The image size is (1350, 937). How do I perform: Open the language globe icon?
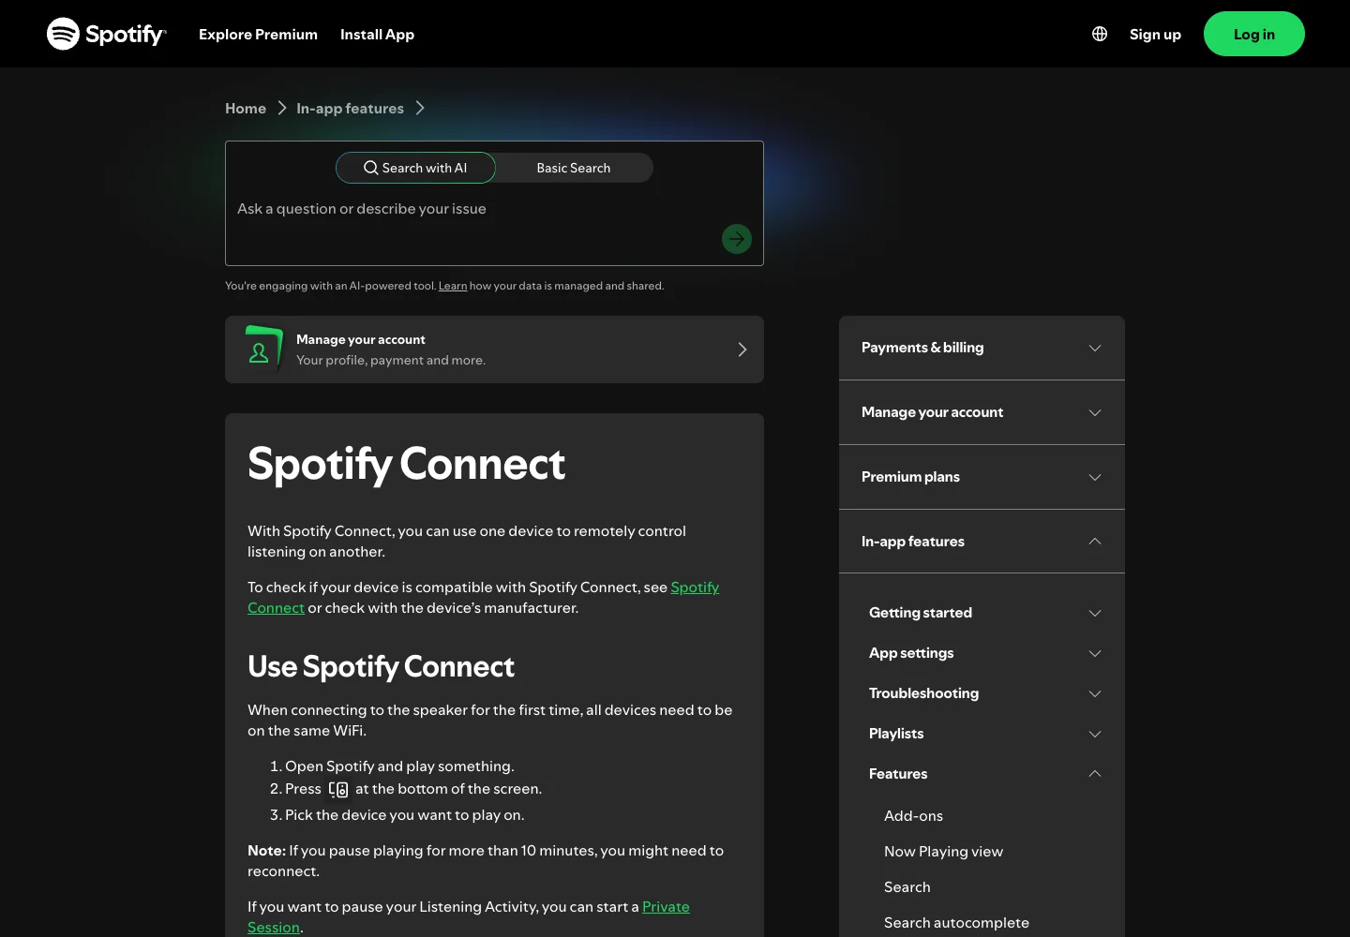pos(1100,34)
